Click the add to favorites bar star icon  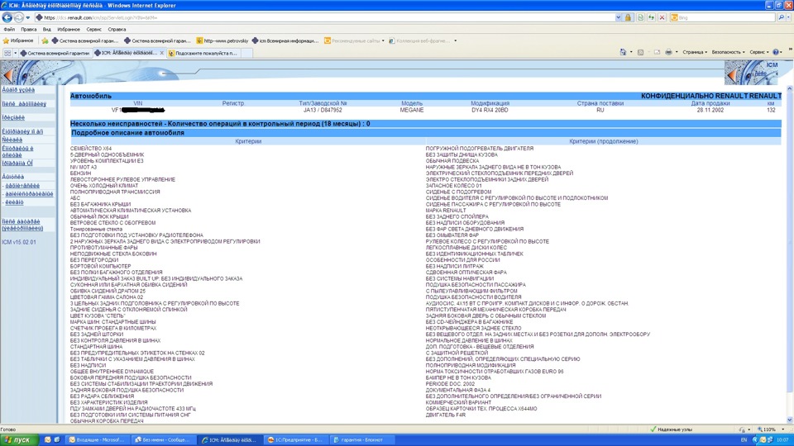pyautogui.click(x=45, y=40)
